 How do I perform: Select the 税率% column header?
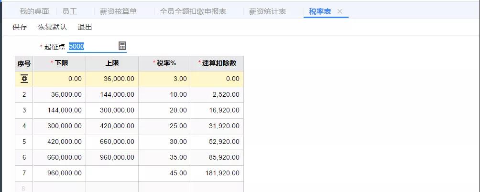point(164,63)
